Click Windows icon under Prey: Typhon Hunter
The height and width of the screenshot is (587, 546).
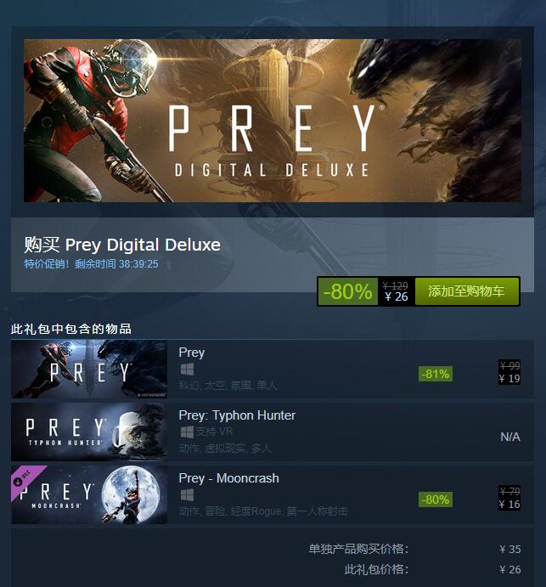point(187,432)
